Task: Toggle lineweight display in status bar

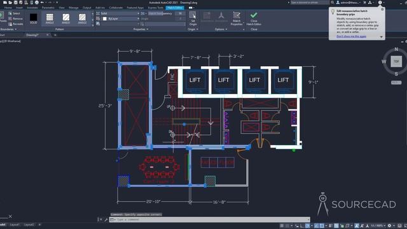Action: point(331,226)
